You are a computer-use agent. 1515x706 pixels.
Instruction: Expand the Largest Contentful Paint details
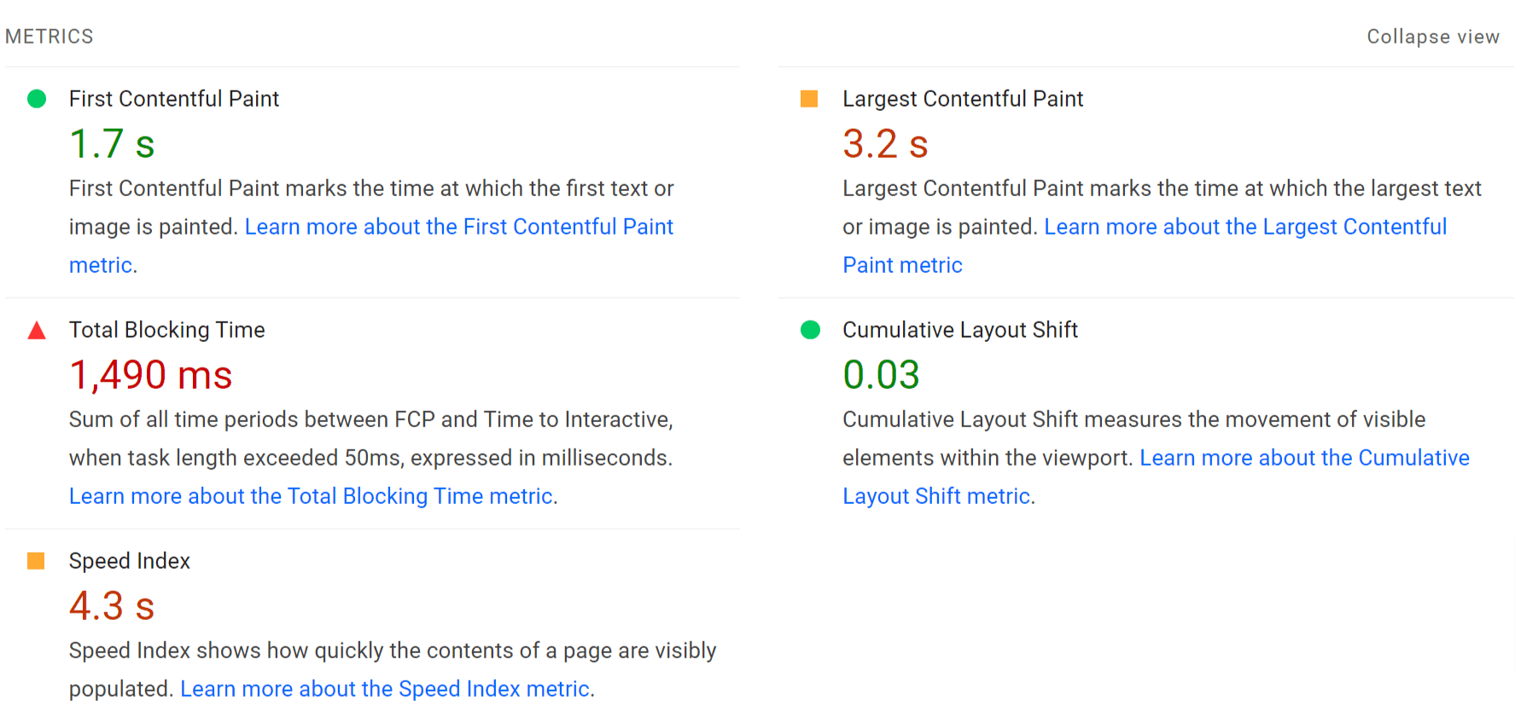(962, 99)
